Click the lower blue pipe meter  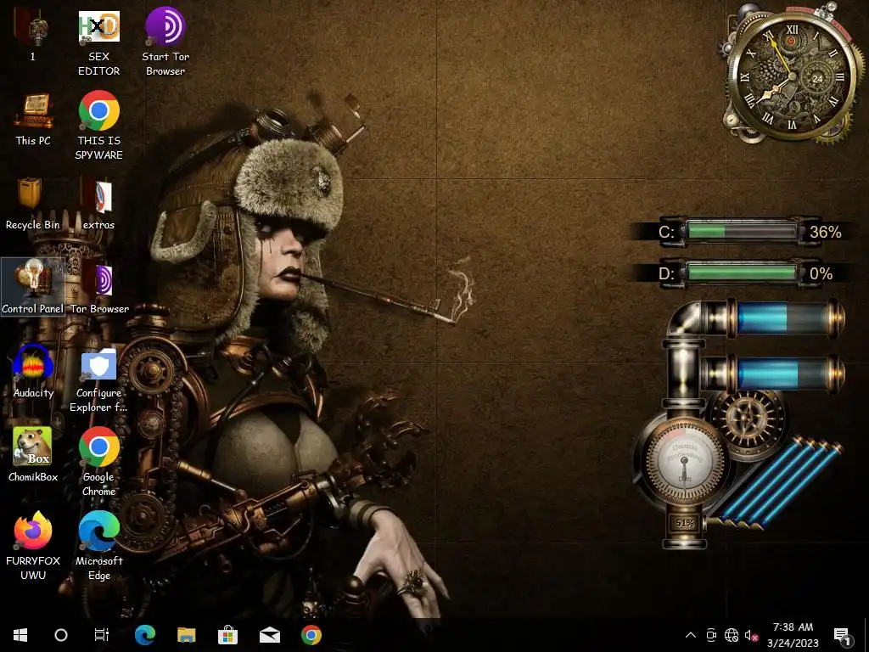[x=787, y=374]
